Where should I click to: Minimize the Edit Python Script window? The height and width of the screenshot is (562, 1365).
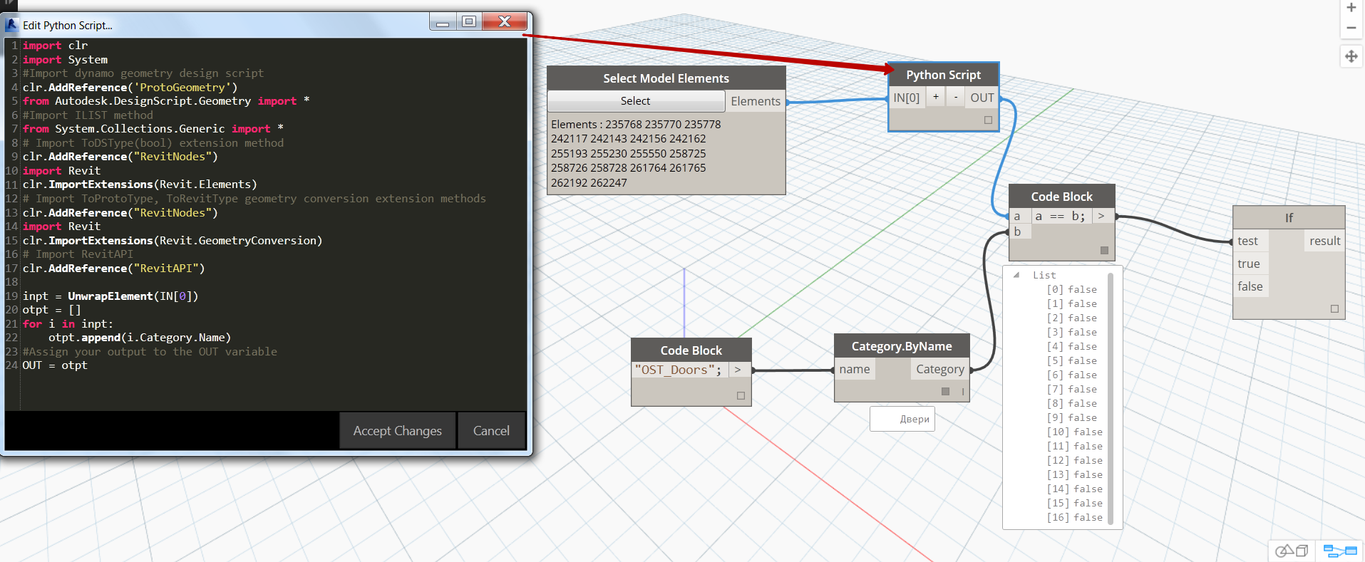[443, 21]
